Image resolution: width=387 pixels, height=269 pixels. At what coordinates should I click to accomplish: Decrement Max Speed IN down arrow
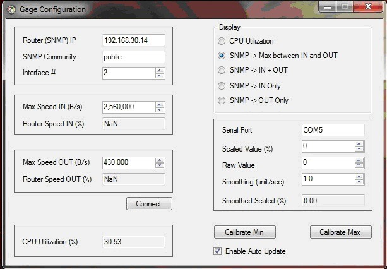pos(160,110)
